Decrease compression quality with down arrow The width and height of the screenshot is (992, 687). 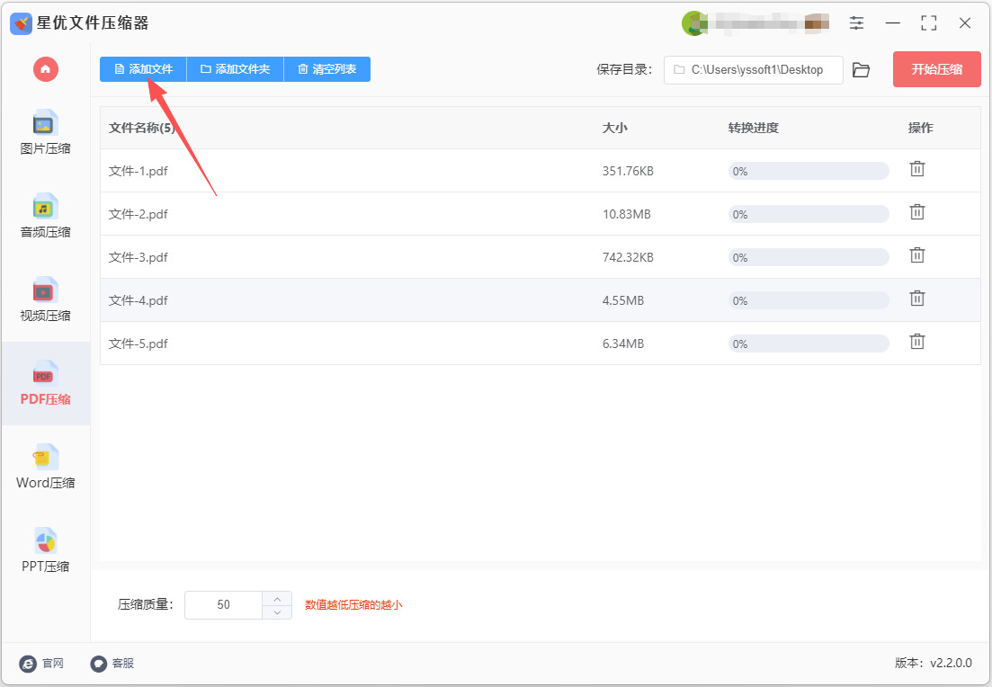pos(277,612)
